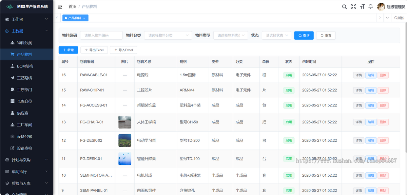Click the 工序部门 people icon in sidebar

tap(13, 90)
